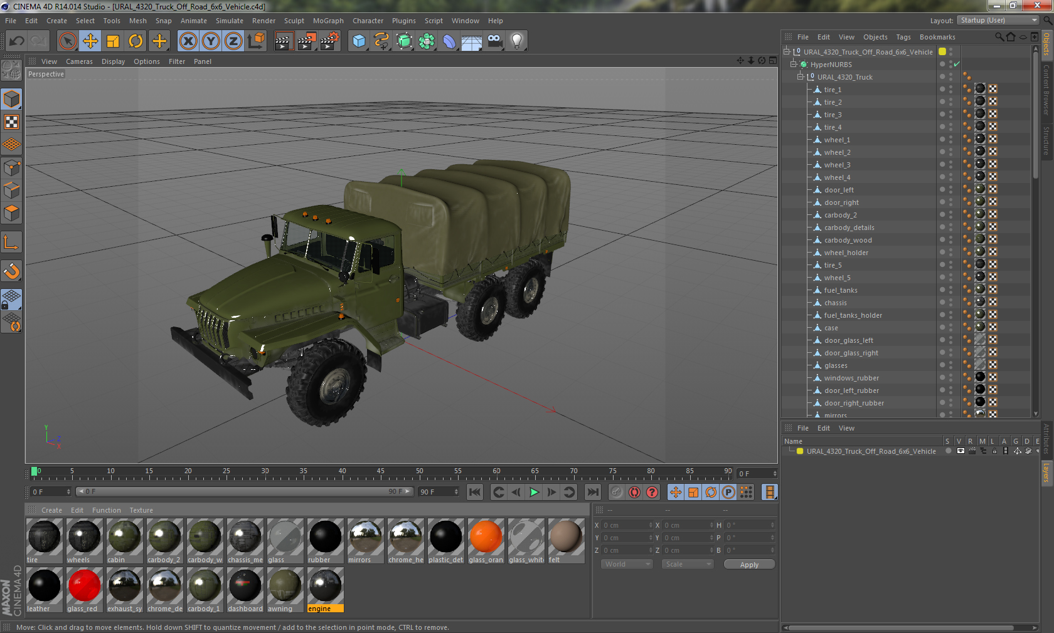
Task: Select the felt material swatch
Action: tap(567, 540)
